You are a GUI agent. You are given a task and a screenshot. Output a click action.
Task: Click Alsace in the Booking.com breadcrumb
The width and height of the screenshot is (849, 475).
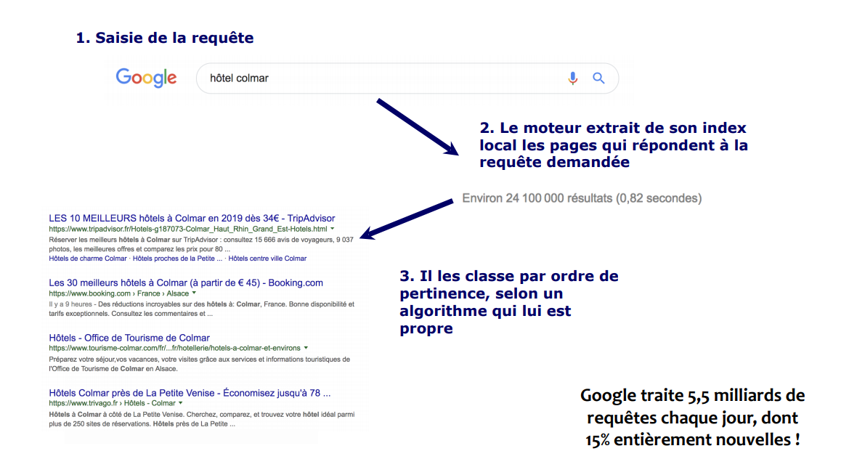click(176, 293)
